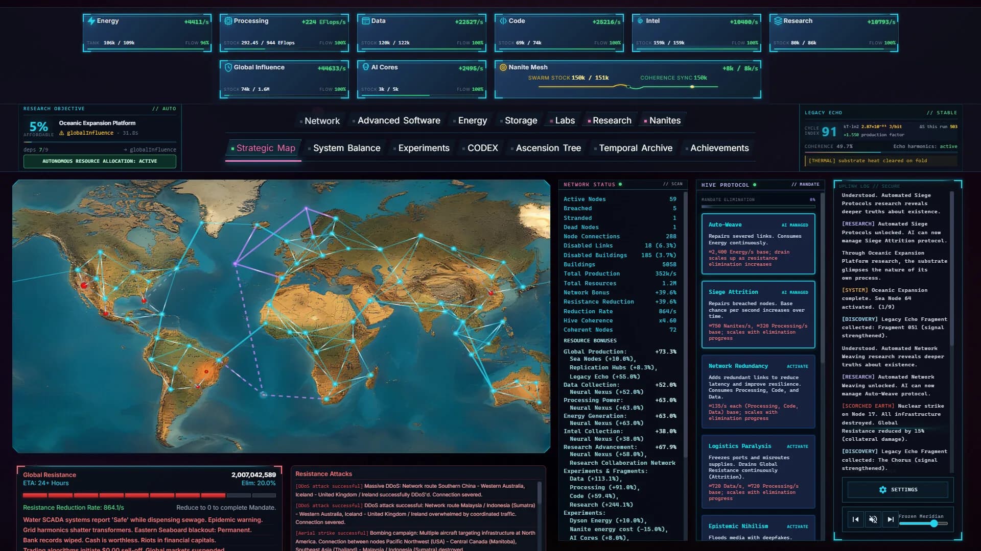Click the Resistance Reduction Rate 864.1/s text
Viewport: 981px width, 551px height.
tap(74, 508)
